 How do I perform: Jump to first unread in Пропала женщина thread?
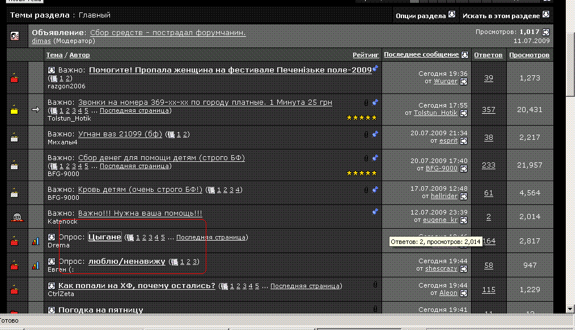click(52, 70)
